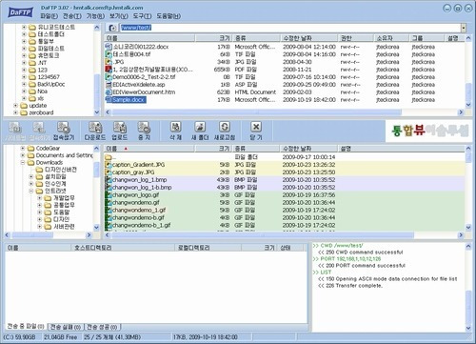Click the PDF icon of the 655KB file

(x=109, y=70)
